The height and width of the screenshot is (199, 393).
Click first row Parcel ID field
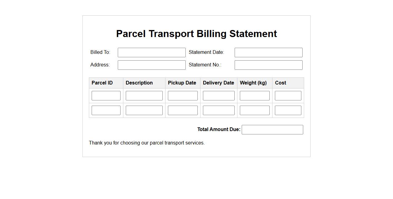point(106,96)
